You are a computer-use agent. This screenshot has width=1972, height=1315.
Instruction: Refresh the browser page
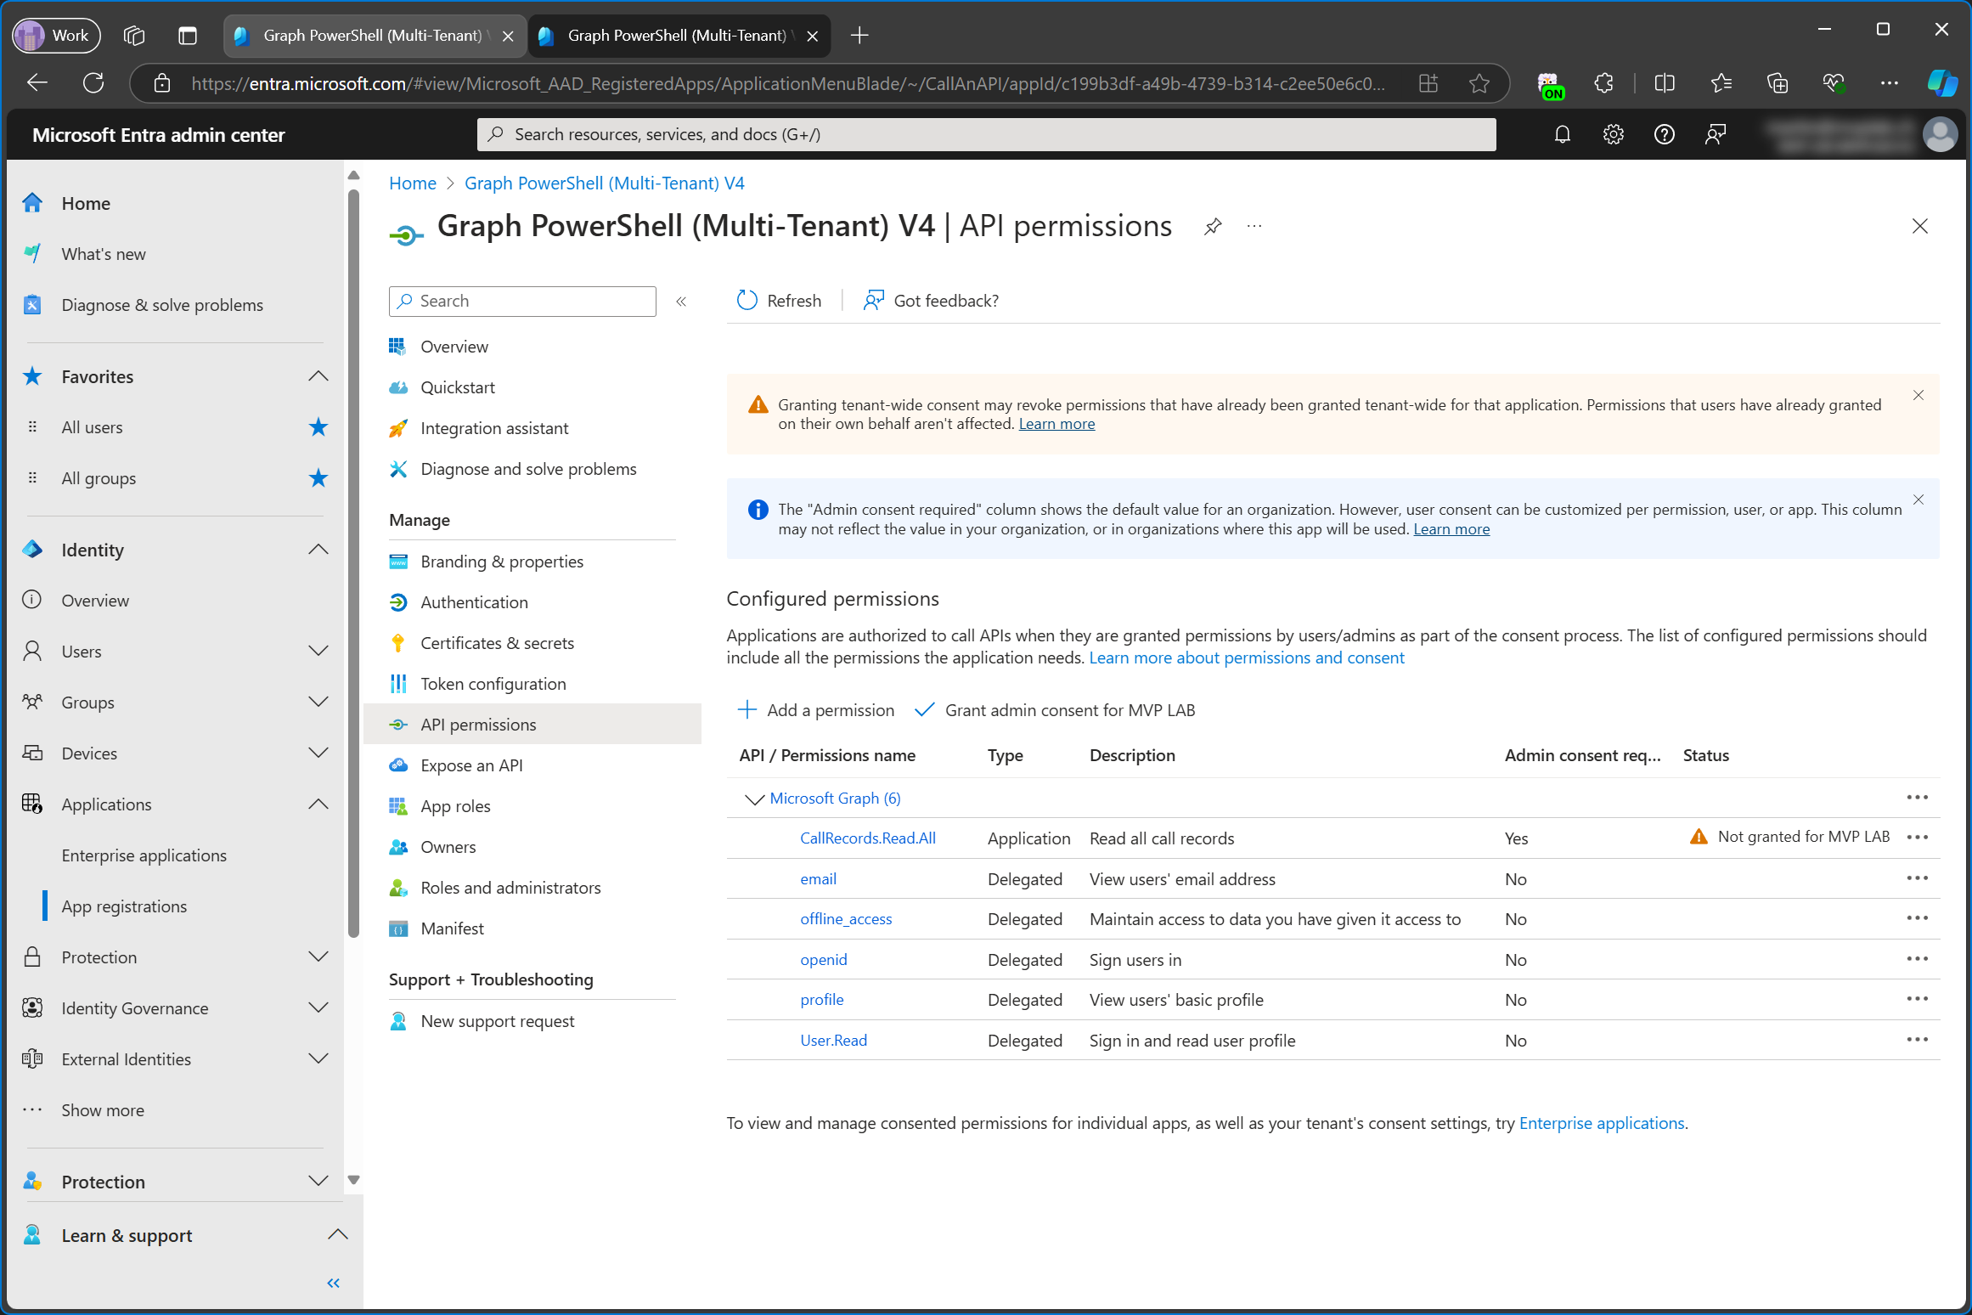93,83
